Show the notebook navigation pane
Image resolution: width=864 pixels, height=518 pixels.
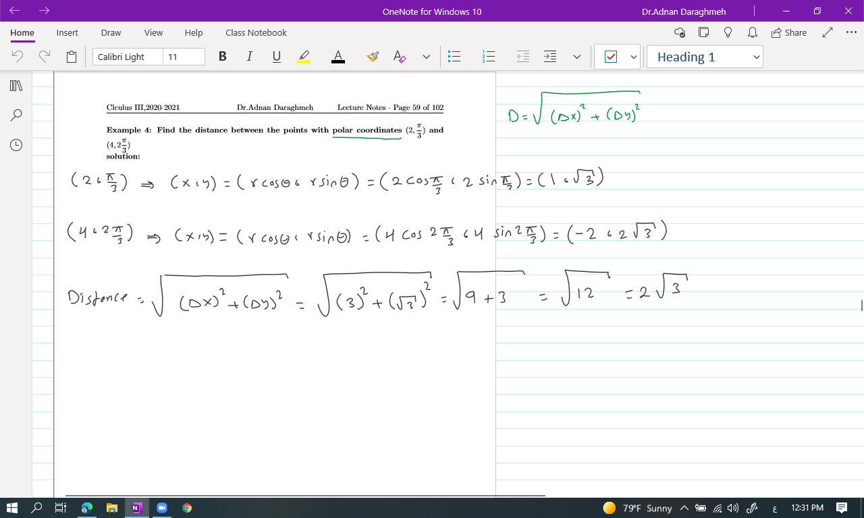tap(17, 86)
